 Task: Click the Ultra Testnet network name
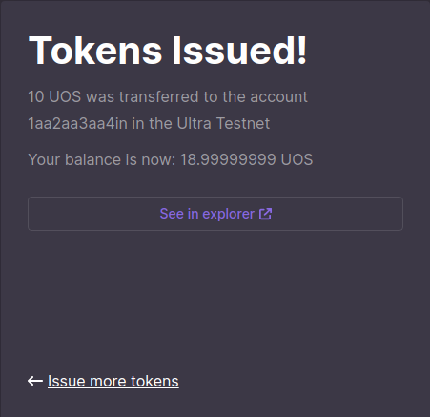point(223,123)
